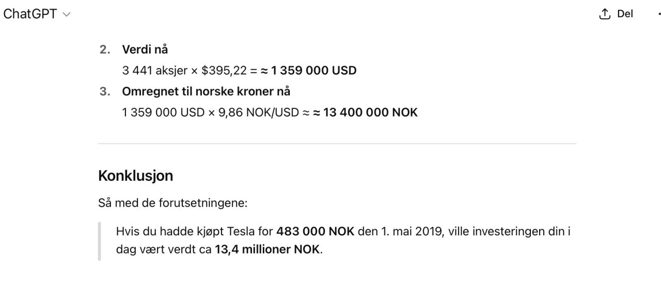Click the bold "483 000 NOK" amount
This screenshot has height=287, width=661.
tap(315, 231)
